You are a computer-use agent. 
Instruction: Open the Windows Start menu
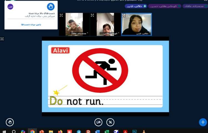4,131
